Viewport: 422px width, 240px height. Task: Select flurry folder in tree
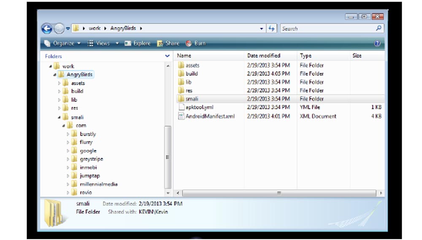(86, 142)
